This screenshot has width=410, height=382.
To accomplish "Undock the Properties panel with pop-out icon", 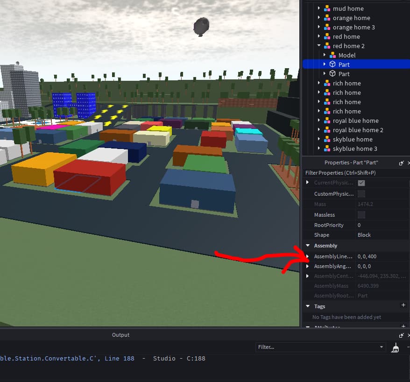I will click(x=402, y=163).
